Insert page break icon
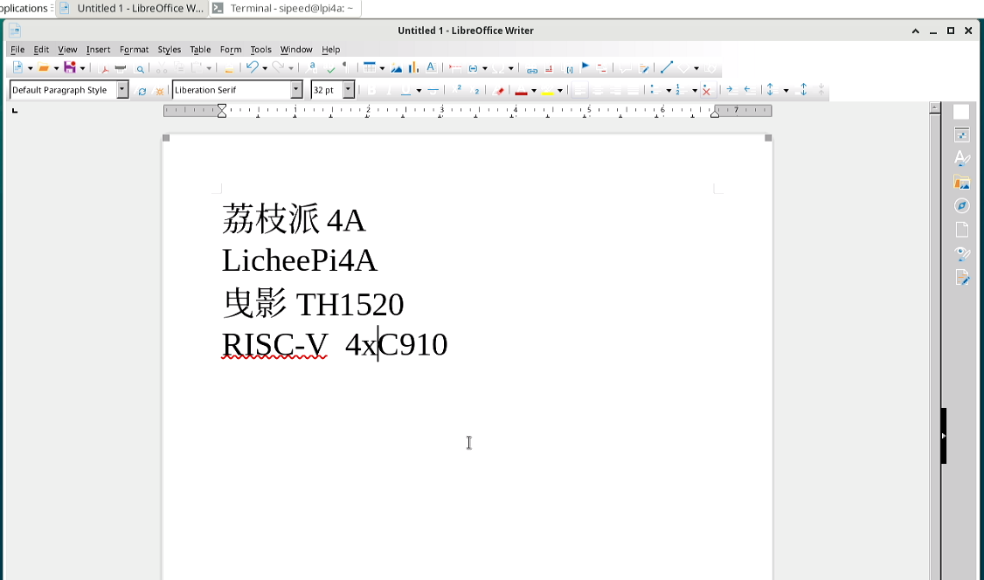The height and width of the screenshot is (580, 984). pyautogui.click(x=454, y=68)
